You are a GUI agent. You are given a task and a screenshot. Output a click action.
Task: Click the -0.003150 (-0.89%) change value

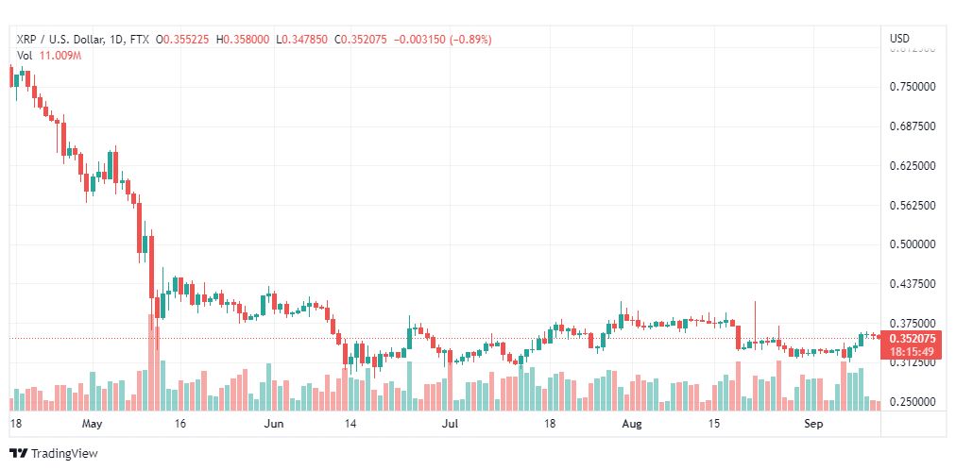442,39
